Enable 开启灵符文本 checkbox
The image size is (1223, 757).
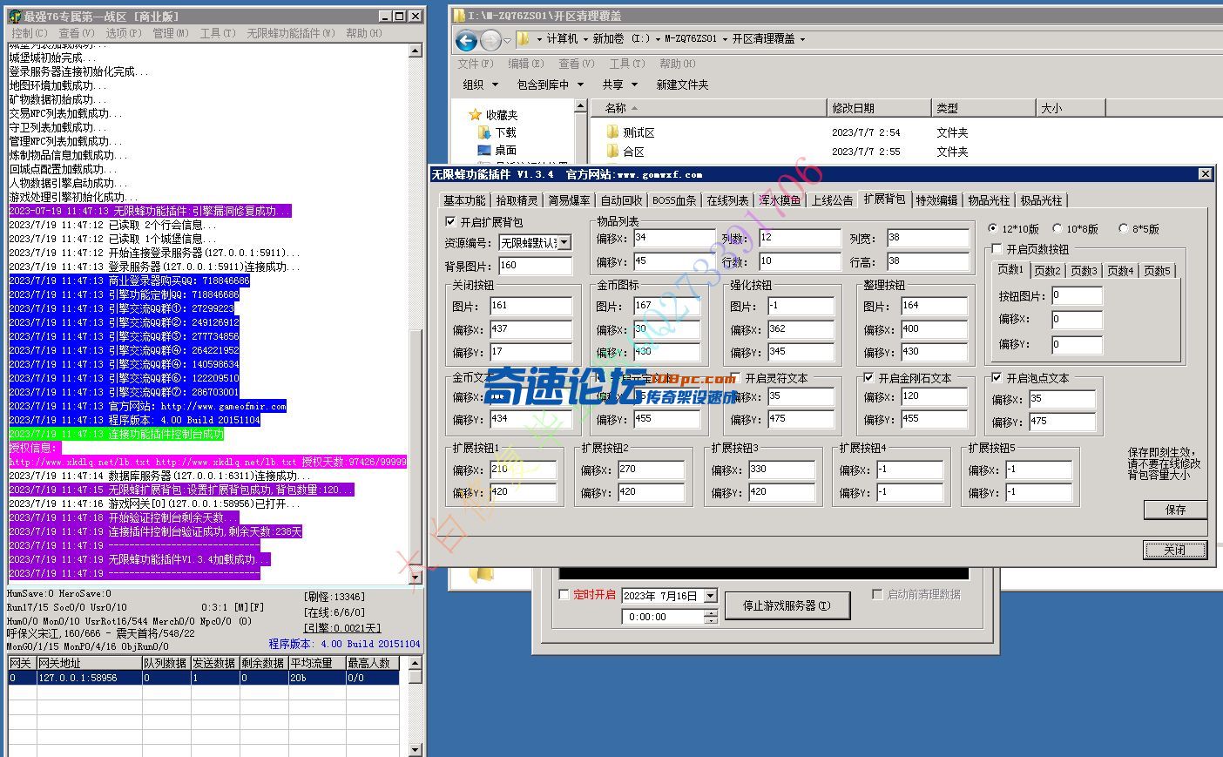click(736, 378)
